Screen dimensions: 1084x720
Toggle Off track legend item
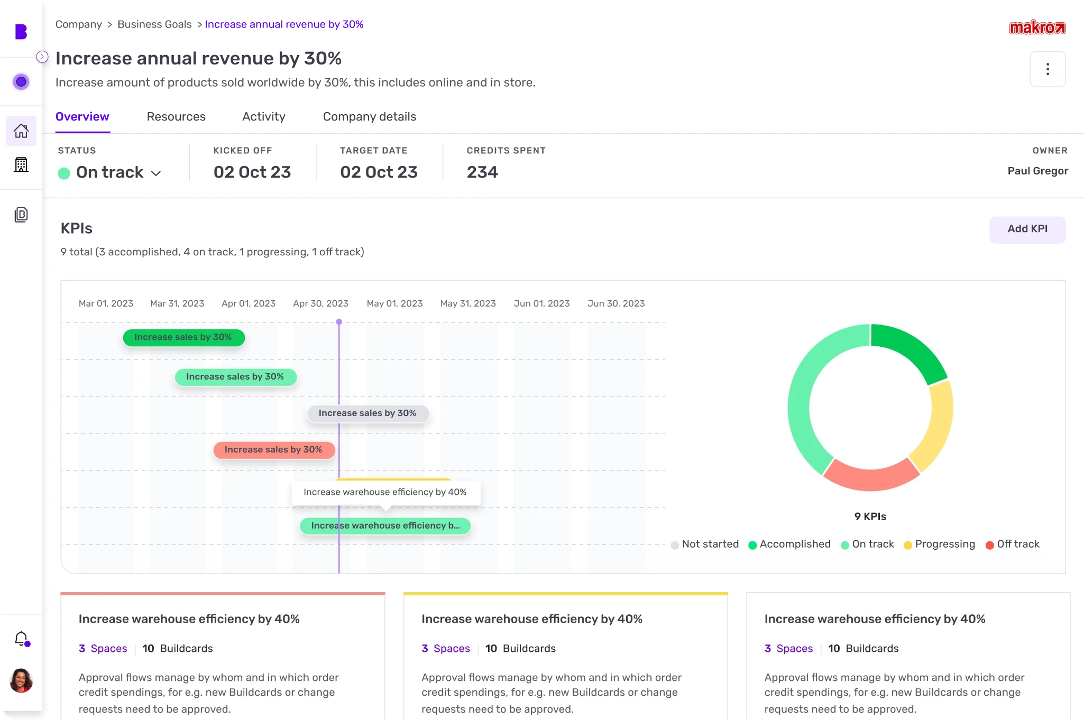click(x=1013, y=544)
